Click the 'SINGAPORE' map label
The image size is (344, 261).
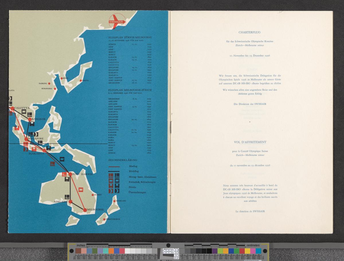(x=36, y=138)
